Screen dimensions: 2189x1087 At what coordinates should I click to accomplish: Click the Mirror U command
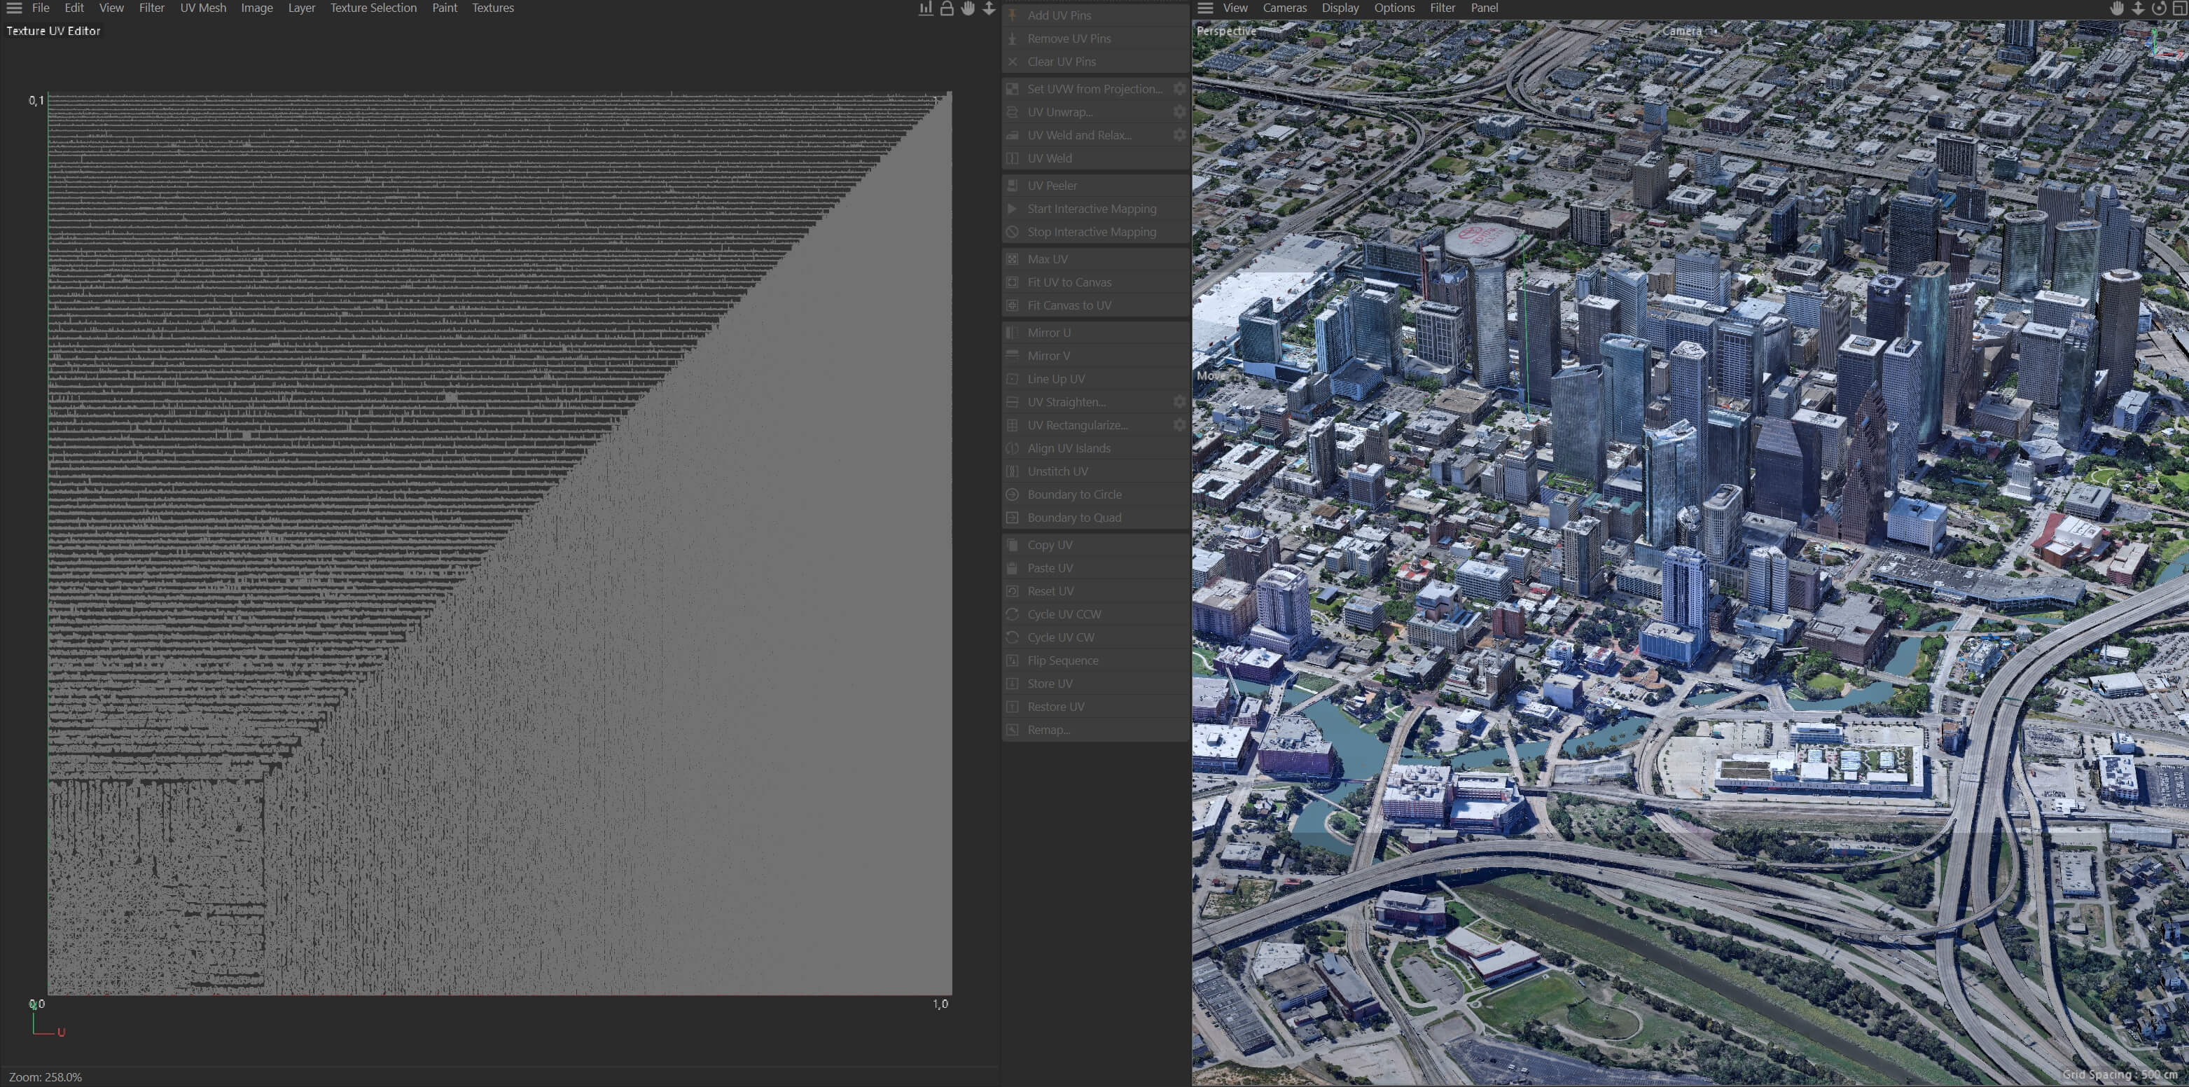coord(1095,332)
